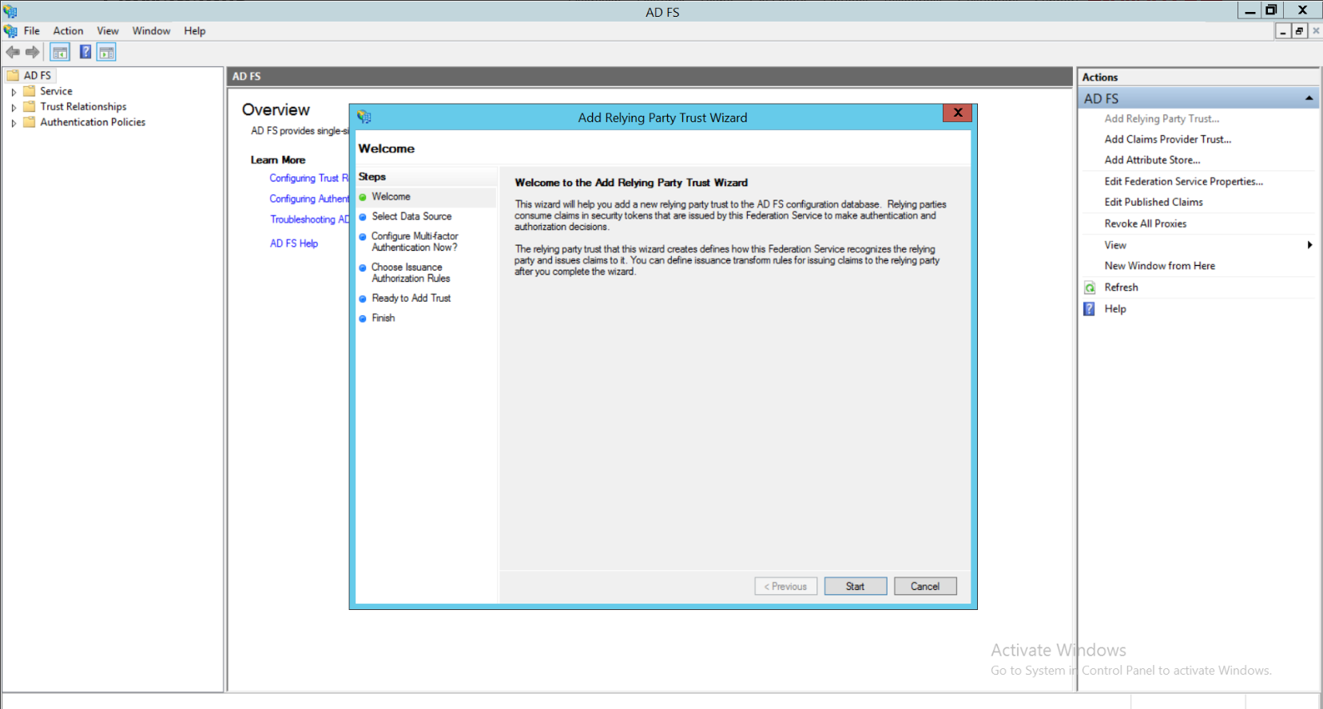
Task: Open the toolbar Help question mark icon
Action: 85,53
